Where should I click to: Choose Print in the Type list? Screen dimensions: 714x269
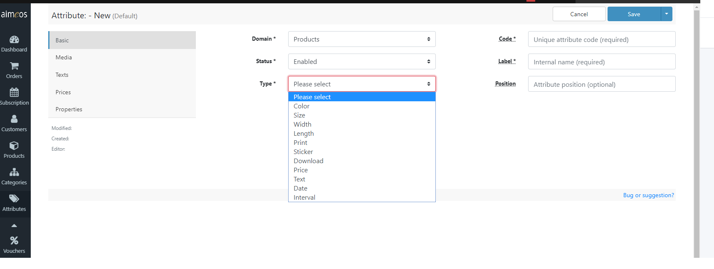coord(362,142)
